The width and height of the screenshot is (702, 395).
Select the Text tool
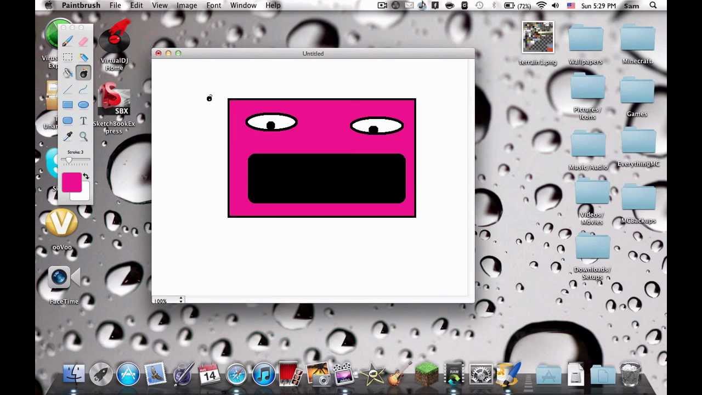click(83, 121)
